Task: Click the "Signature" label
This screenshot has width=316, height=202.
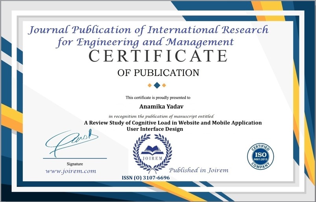Action: 75,164
